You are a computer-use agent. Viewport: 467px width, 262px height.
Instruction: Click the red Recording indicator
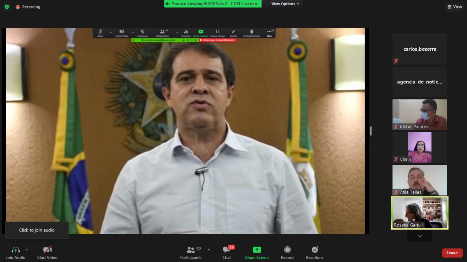pyautogui.click(x=28, y=7)
